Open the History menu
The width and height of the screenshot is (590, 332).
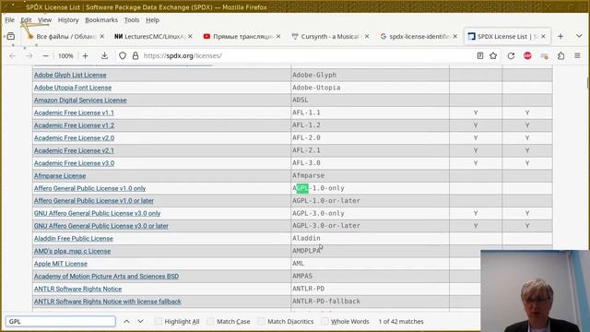point(68,20)
